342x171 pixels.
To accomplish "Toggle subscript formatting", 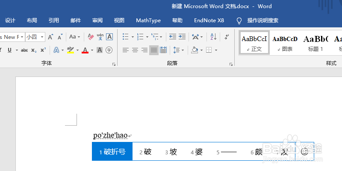I will 34,50.
